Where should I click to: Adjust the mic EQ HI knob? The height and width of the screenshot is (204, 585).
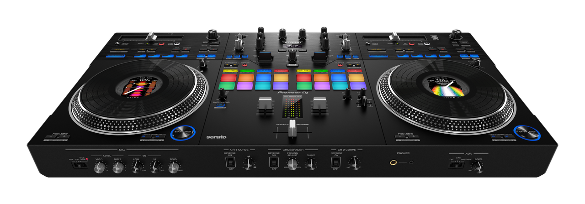pyautogui.click(x=155, y=168)
